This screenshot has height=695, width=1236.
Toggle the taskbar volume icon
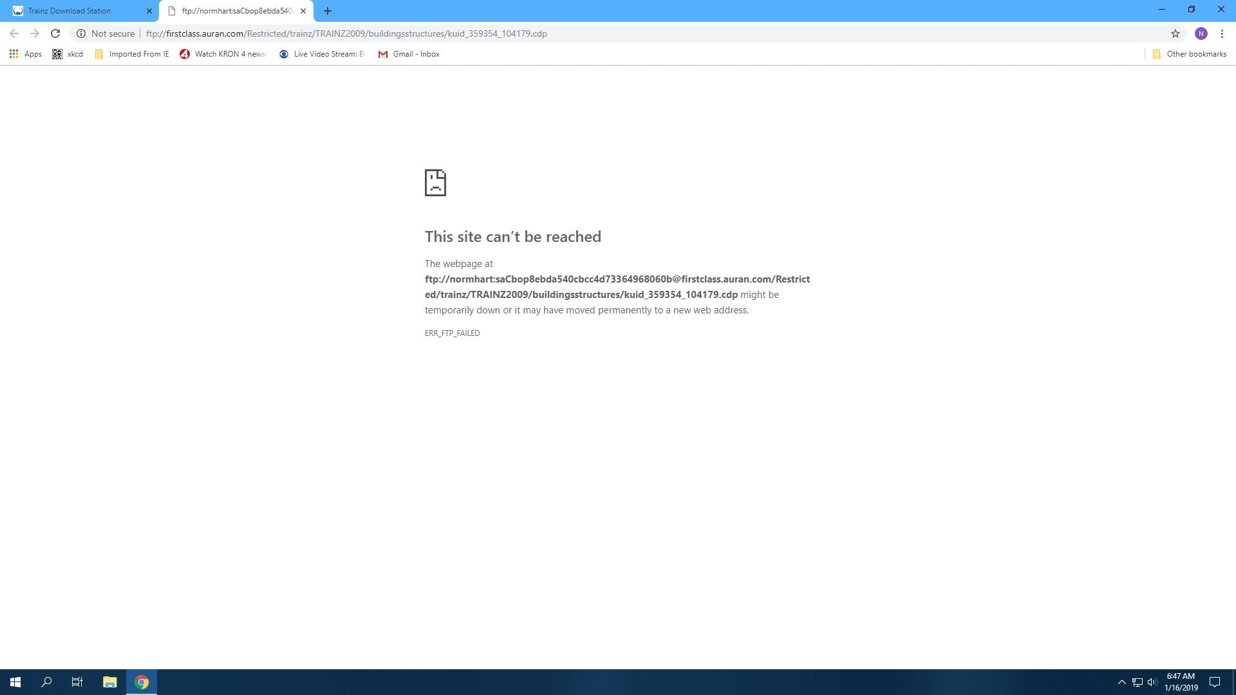[1152, 682]
